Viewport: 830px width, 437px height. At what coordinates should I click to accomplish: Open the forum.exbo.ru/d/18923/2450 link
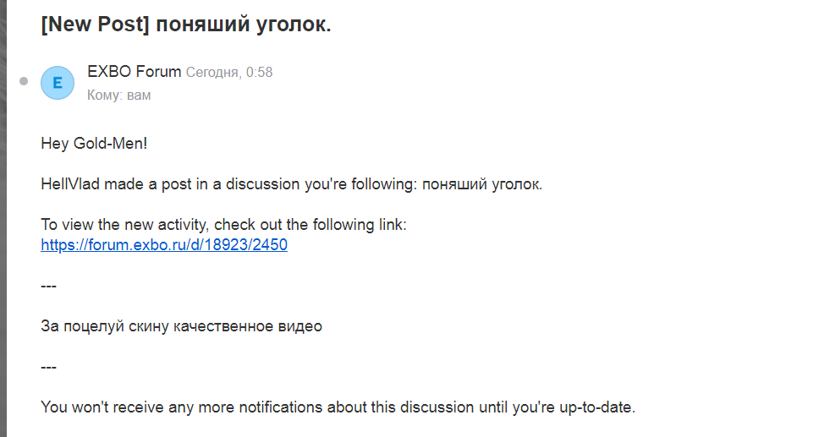pyautogui.click(x=164, y=244)
